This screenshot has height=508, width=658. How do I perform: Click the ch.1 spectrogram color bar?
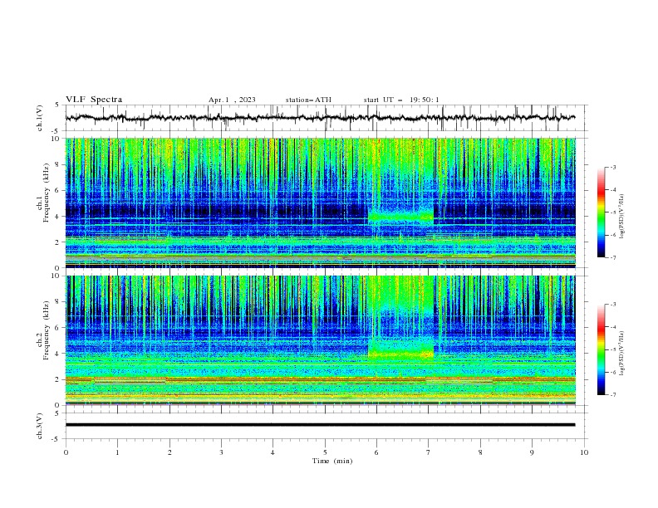601,212
